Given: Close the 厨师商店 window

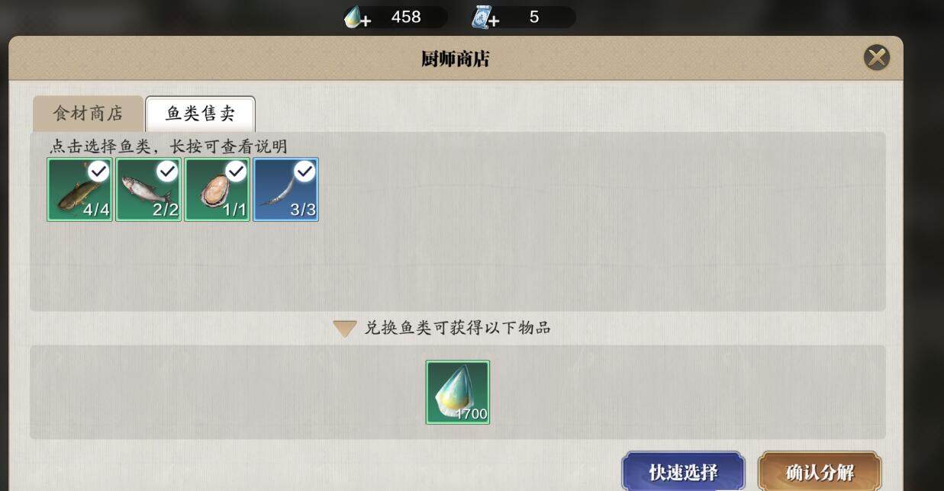Looking at the screenshot, I should [x=876, y=58].
